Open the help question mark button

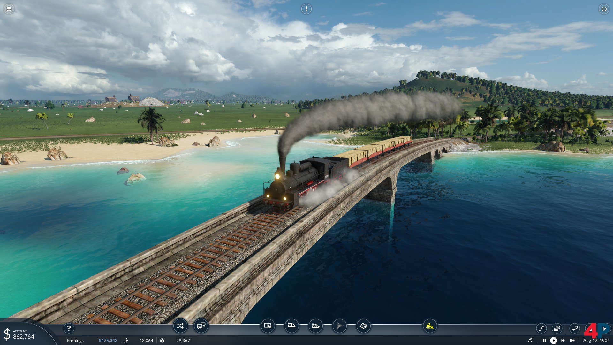coord(69,328)
